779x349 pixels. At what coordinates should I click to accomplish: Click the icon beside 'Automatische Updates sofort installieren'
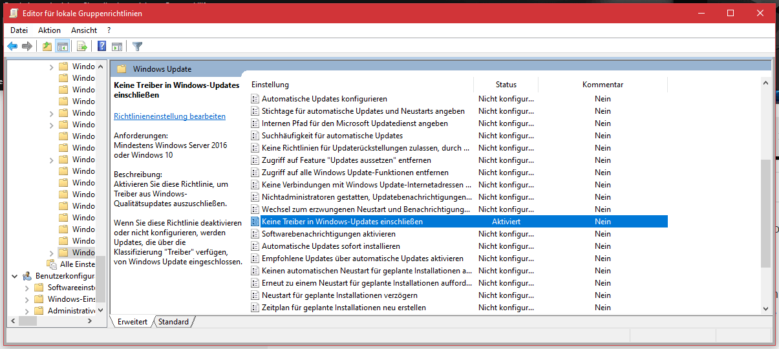click(x=255, y=246)
